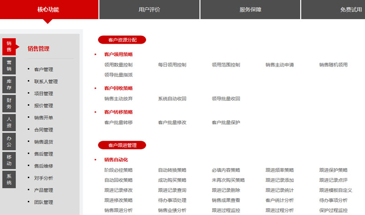Select 对手分析 from the sales list
The height and width of the screenshot is (215, 365).
pos(43,178)
